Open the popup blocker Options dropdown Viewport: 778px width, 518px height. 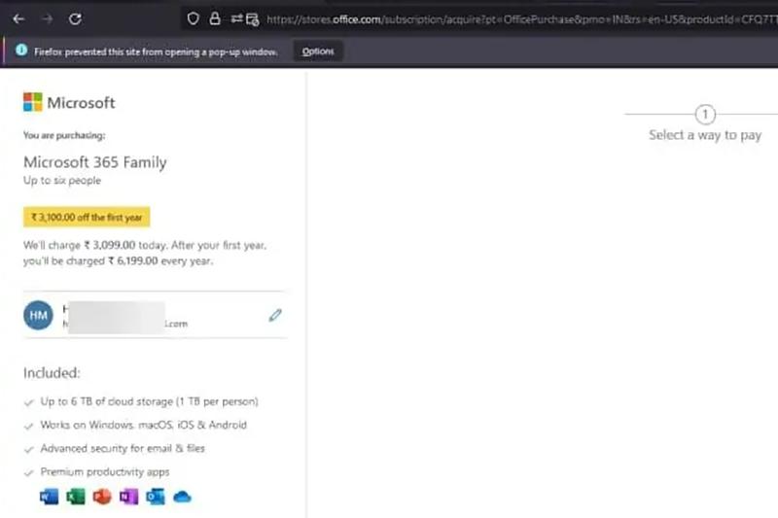(x=317, y=51)
